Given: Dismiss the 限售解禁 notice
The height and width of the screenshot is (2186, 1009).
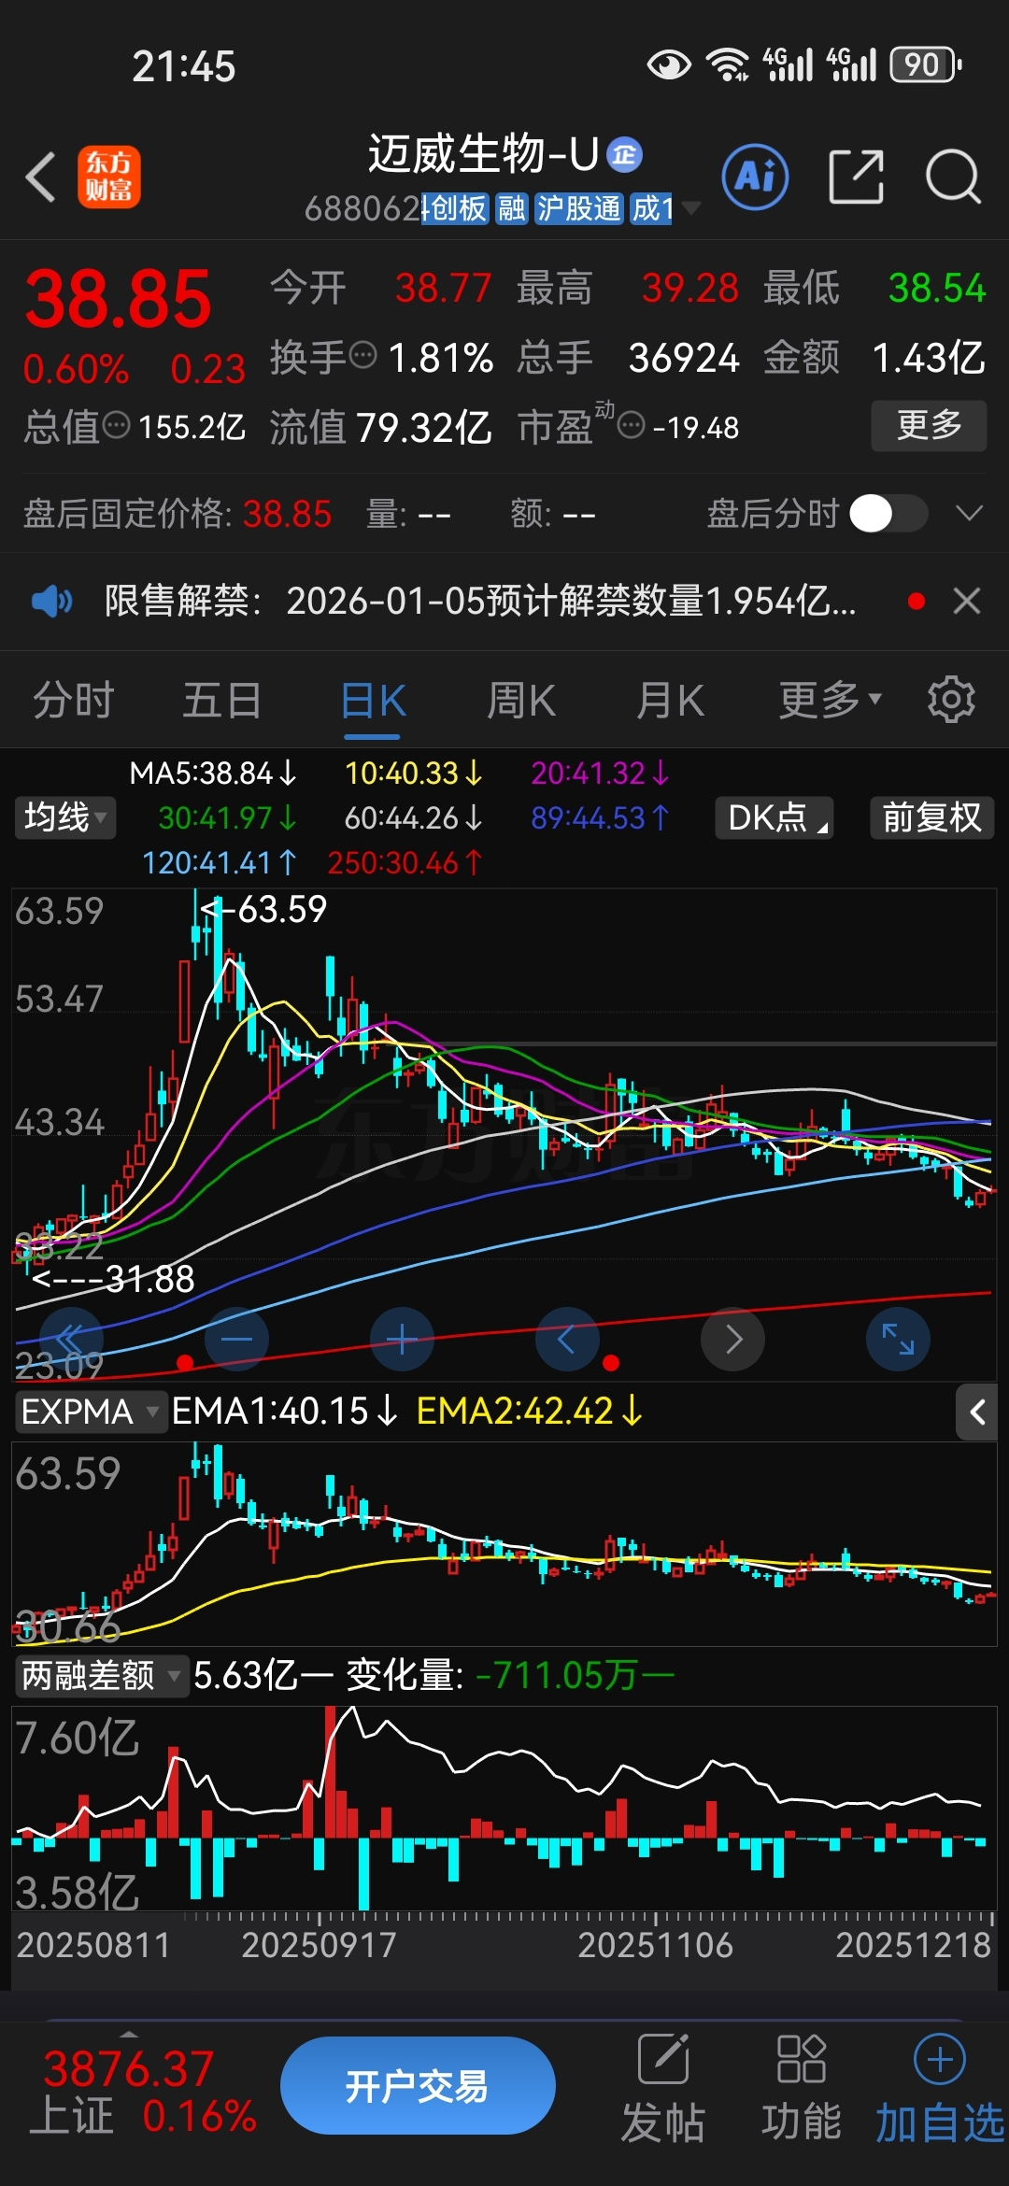Looking at the screenshot, I should (x=967, y=601).
